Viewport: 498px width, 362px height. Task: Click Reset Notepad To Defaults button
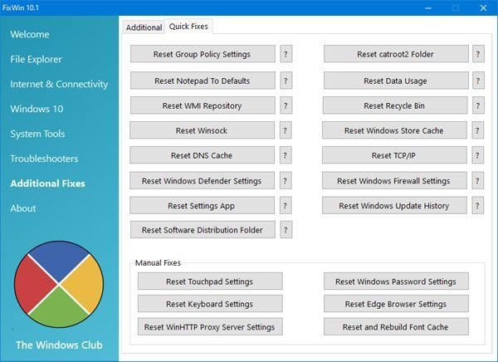(x=203, y=81)
